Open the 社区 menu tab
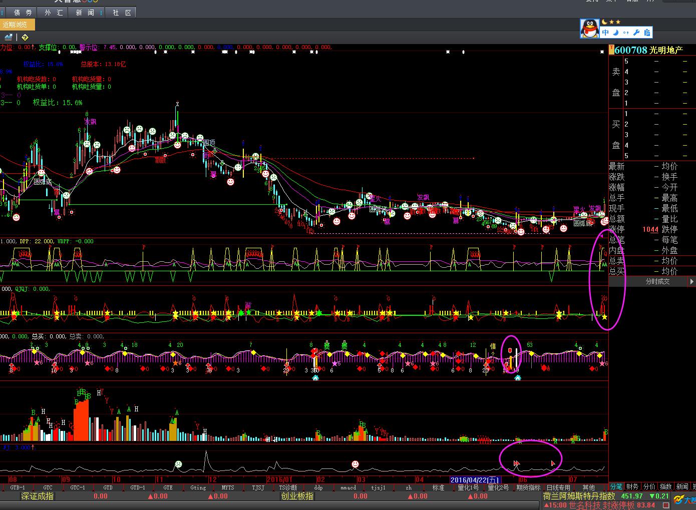This screenshot has height=510, width=696. (x=122, y=13)
